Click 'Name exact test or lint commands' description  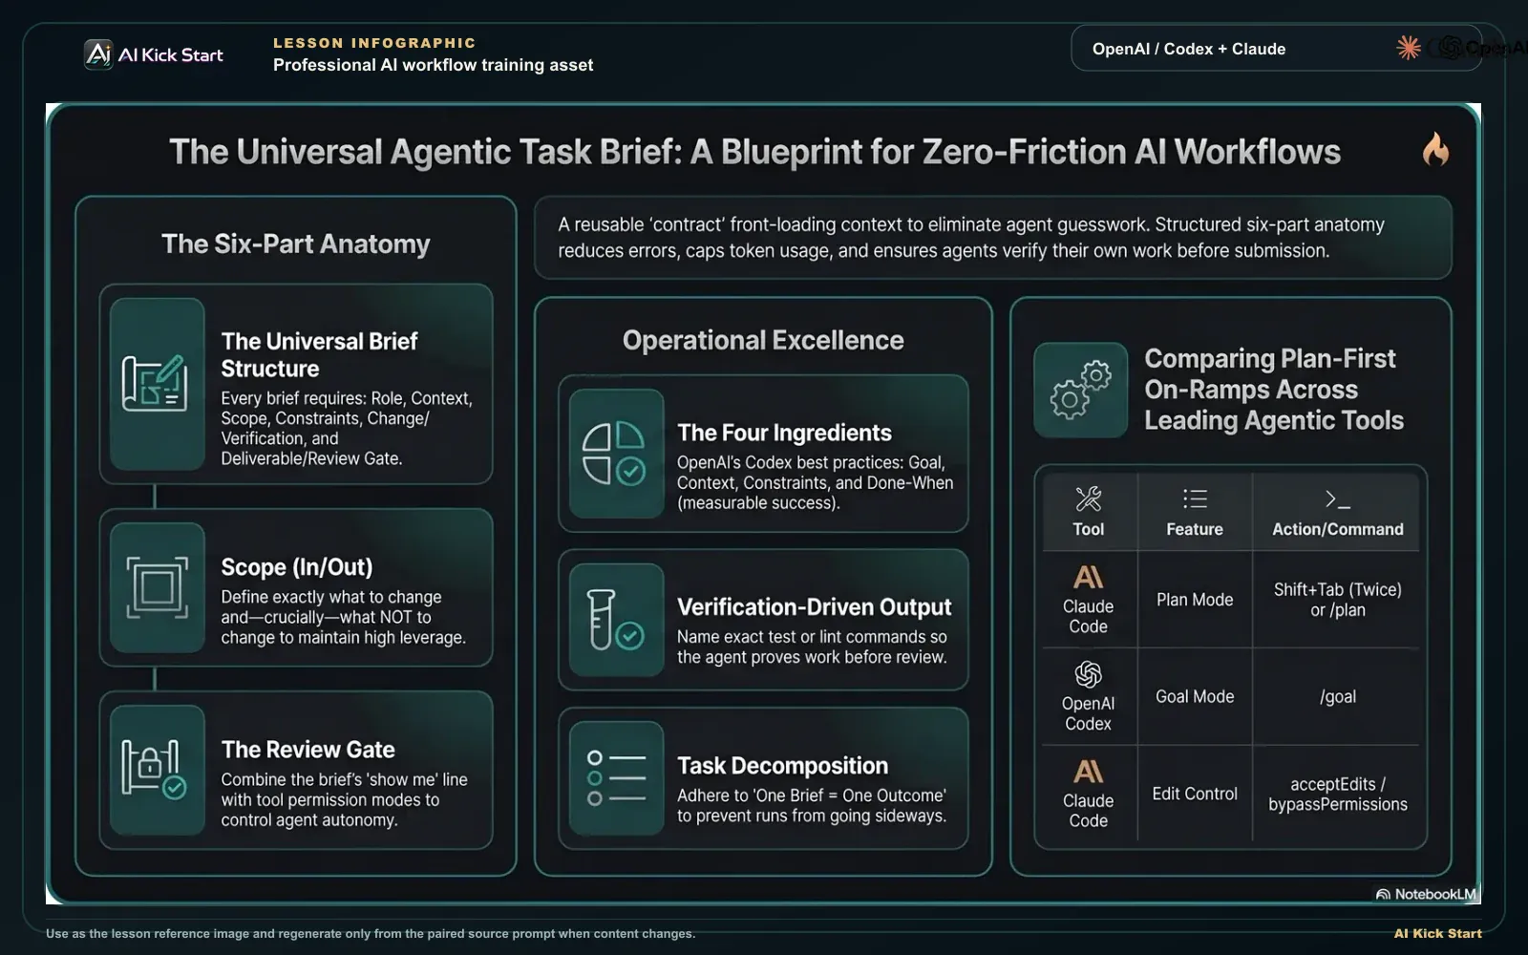pos(812,647)
